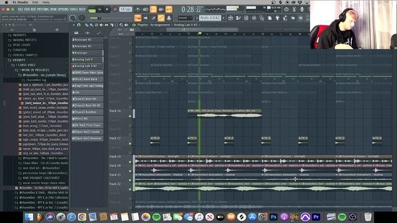
Task: Select the Analog Lab V pattern
Action: (x=87, y=59)
